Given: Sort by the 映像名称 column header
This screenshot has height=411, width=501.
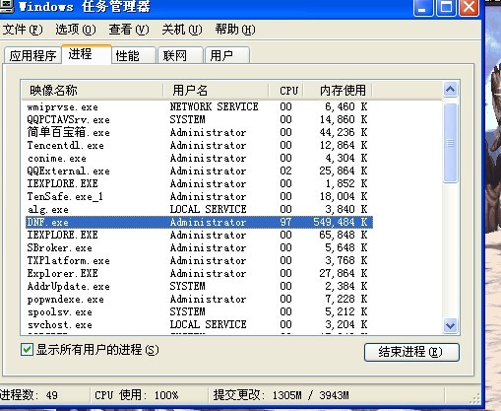Looking at the screenshot, I should click(x=93, y=90).
